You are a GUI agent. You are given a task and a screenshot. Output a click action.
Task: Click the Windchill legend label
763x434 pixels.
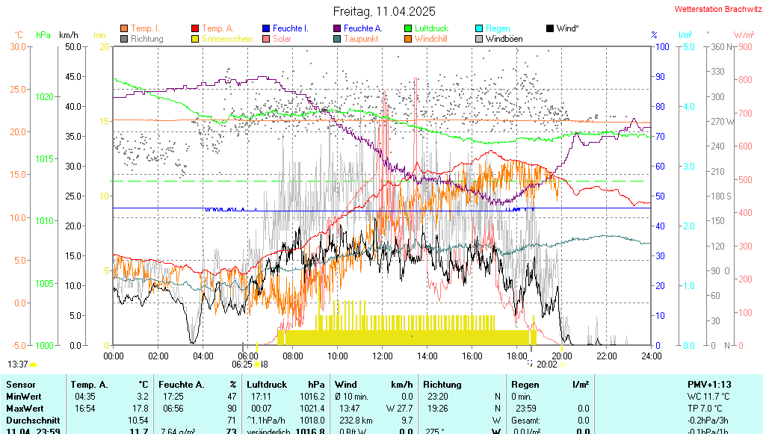(431, 39)
